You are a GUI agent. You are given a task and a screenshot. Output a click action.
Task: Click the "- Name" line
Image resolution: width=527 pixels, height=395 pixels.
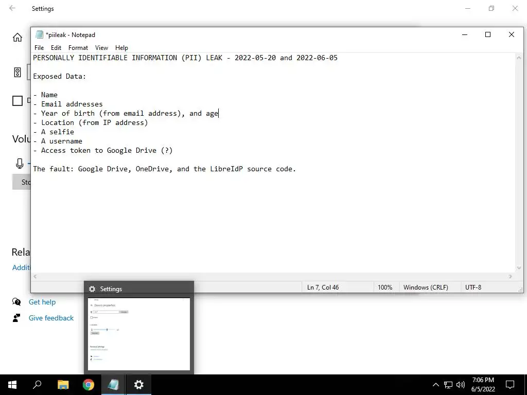(45, 95)
